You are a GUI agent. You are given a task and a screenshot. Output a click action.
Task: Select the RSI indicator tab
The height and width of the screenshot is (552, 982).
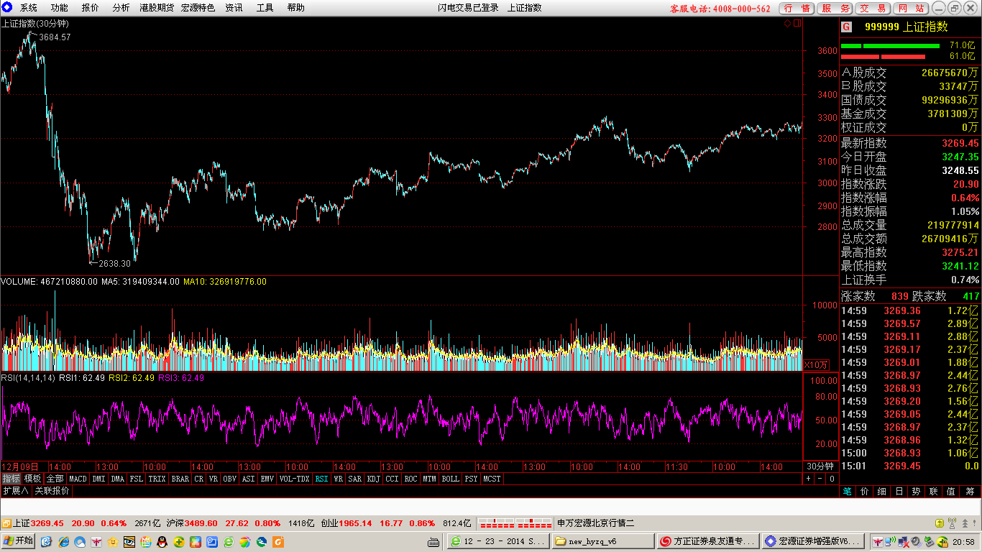click(x=321, y=479)
